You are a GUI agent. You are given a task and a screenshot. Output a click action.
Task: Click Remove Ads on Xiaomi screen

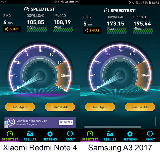pos(60,107)
